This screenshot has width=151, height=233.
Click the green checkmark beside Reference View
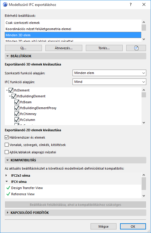click(8, 194)
